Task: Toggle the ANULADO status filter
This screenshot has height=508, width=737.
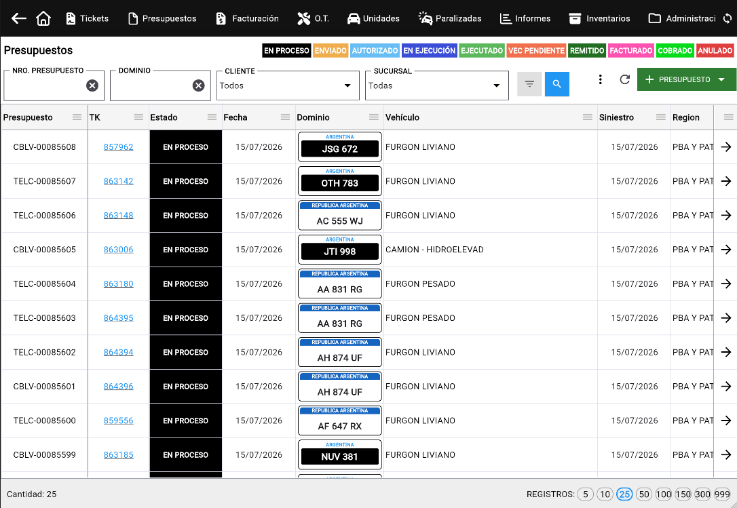Action: click(x=715, y=51)
